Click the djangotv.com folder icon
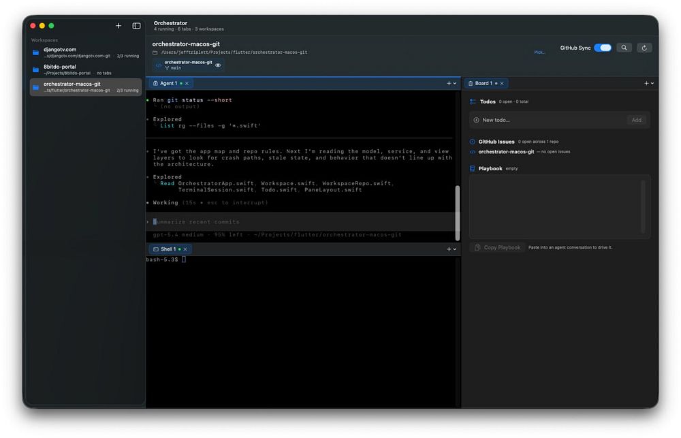This screenshot has height=438, width=681. [x=35, y=52]
